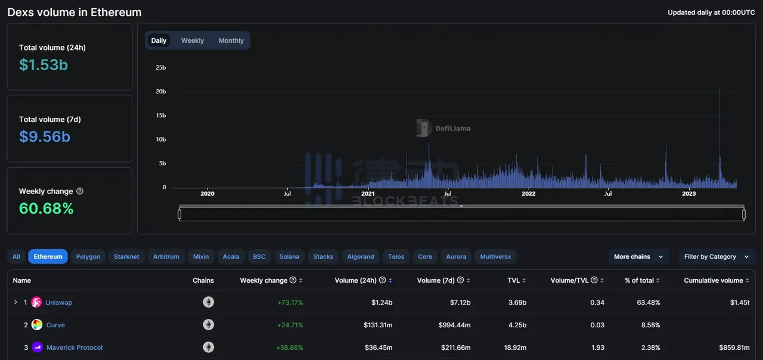Click the Total volume (7d) value $9.56b

coord(45,137)
